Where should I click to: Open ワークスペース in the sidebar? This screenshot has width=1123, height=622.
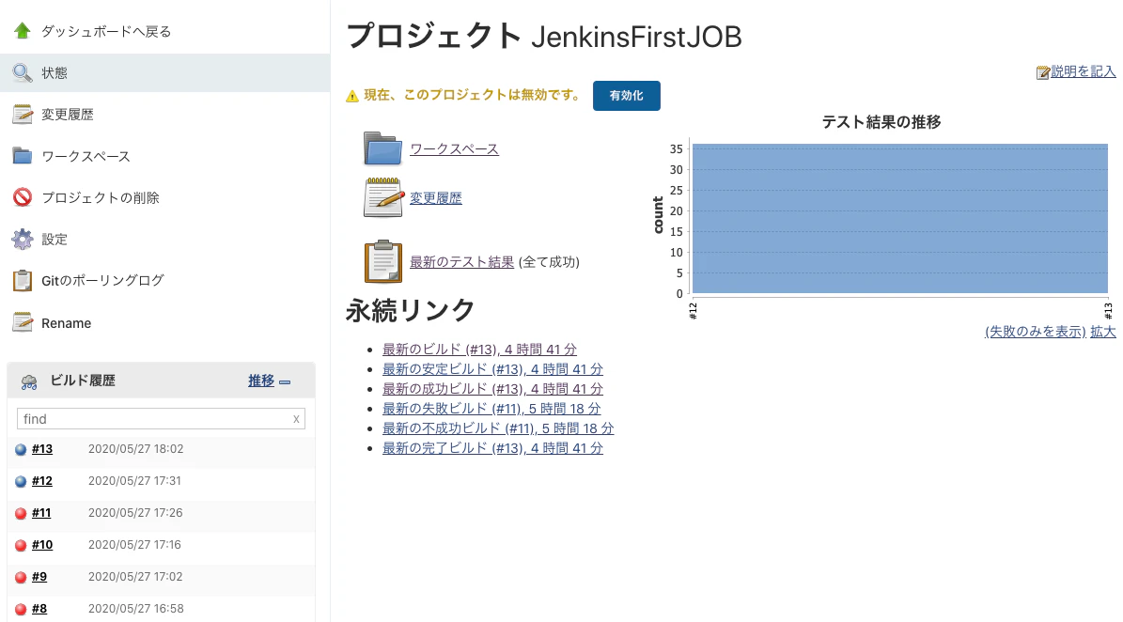[86, 156]
